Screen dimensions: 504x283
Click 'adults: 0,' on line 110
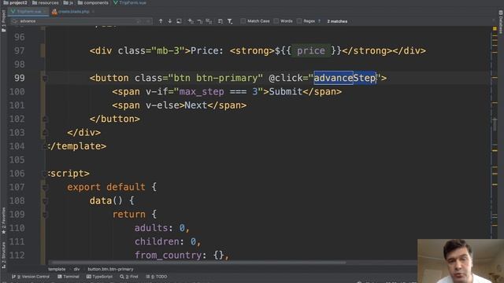pos(162,228)
